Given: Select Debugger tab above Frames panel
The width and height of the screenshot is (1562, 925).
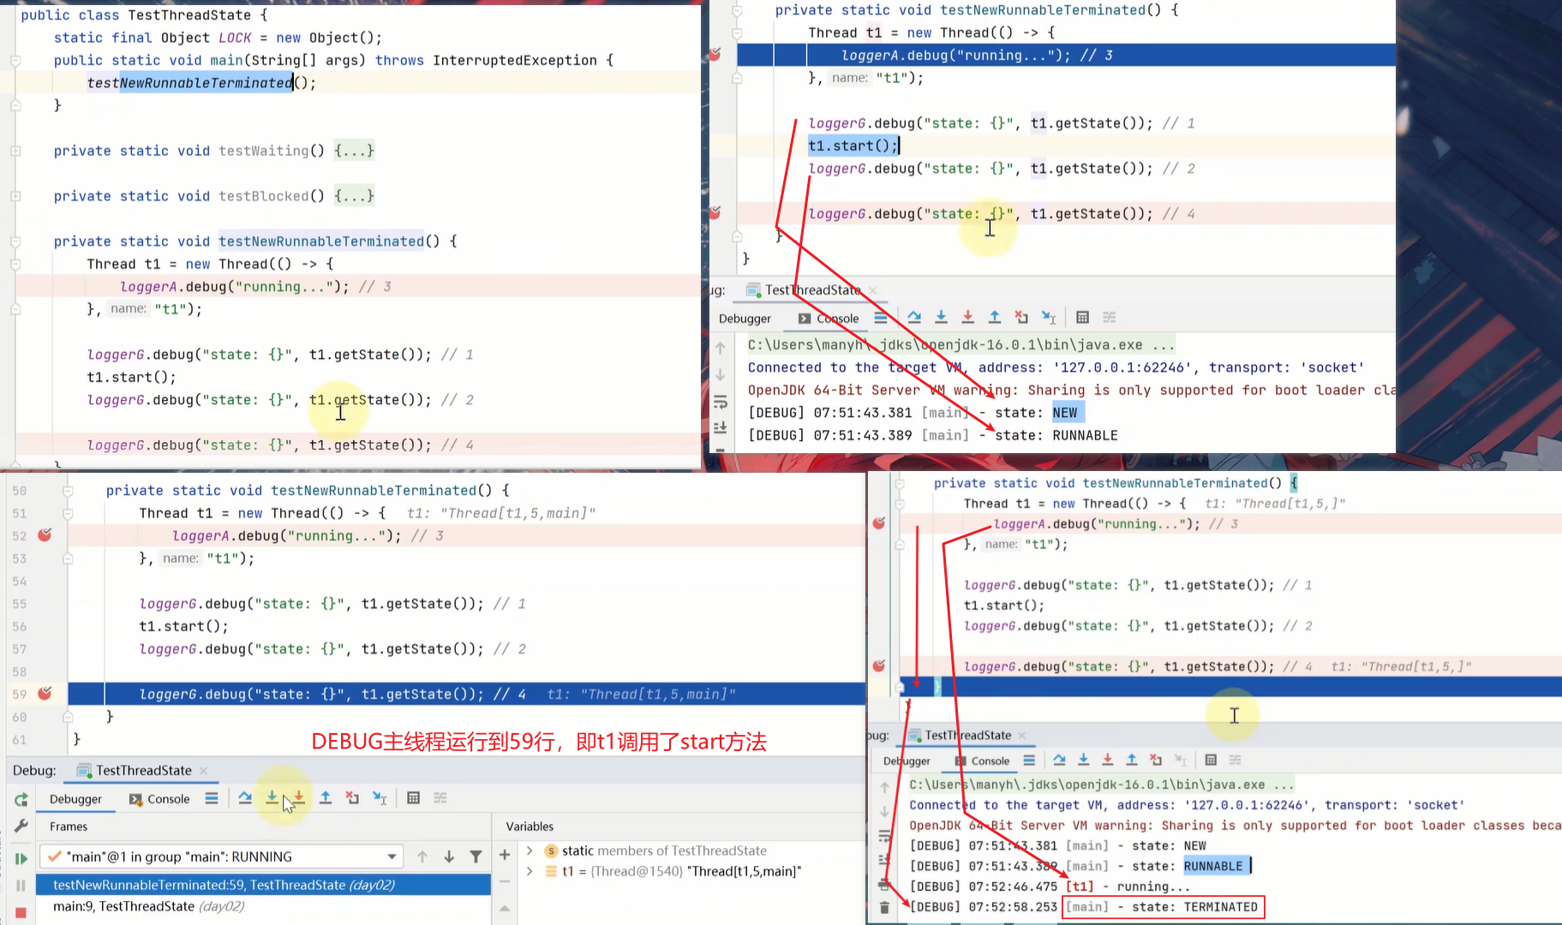Looking at the screenshot, I should pos(75,799).
